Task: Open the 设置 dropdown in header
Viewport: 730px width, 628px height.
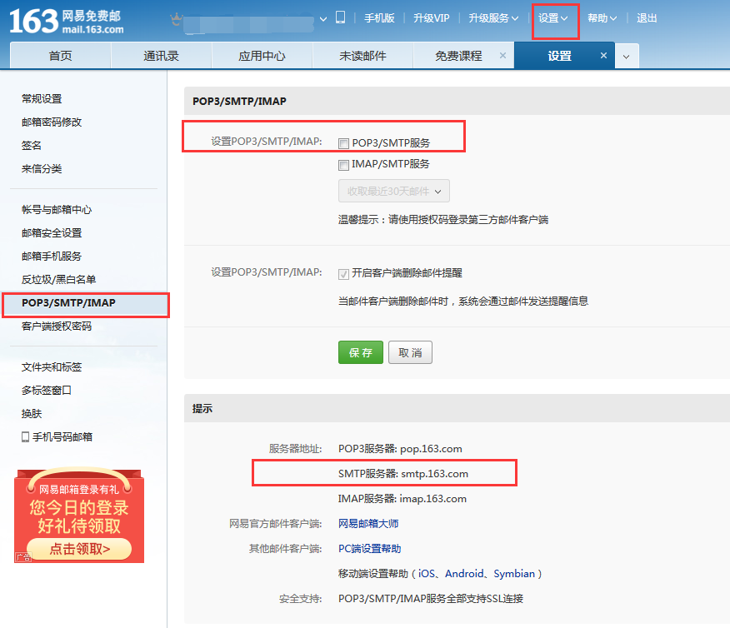Action: coord(553,18)
